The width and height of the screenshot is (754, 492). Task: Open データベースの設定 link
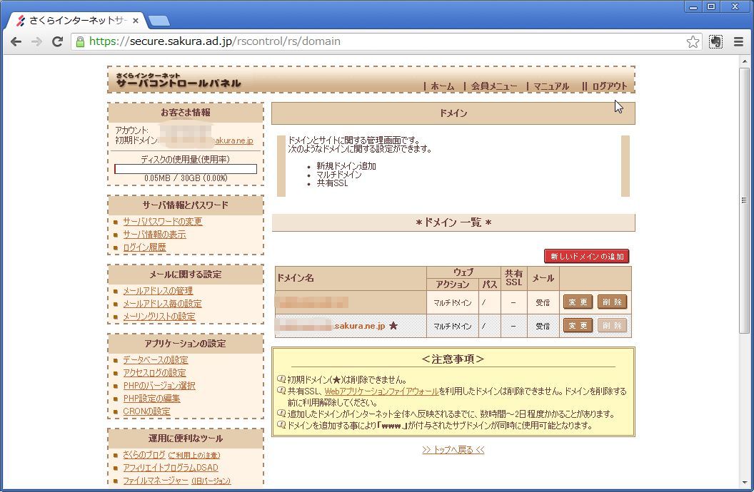156,360
